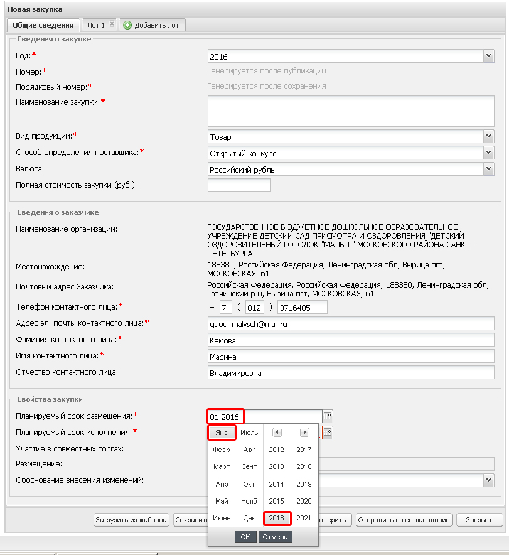This screenshot has width=509, height=555.
Task: Cancel date picker with Отмена
Action: 275,537
